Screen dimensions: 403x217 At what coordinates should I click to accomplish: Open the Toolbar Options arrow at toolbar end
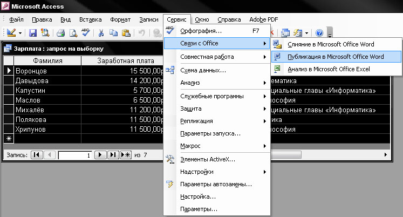point(330,33)
